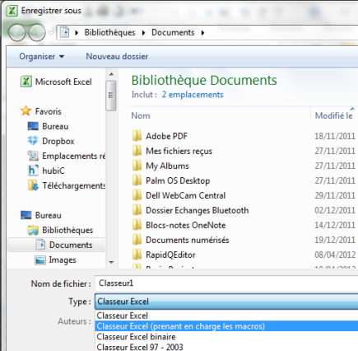Viewport: 358px width, 351px height.
Task: Expand the arrow after Documents in the address bar
Action: [203, 33]
